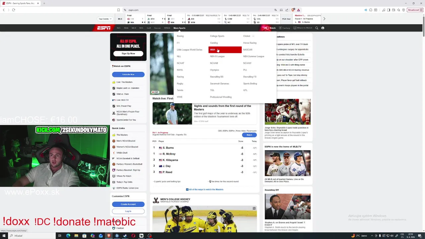Select Horse Racing in More Sports menu

[x=250, y=43]
